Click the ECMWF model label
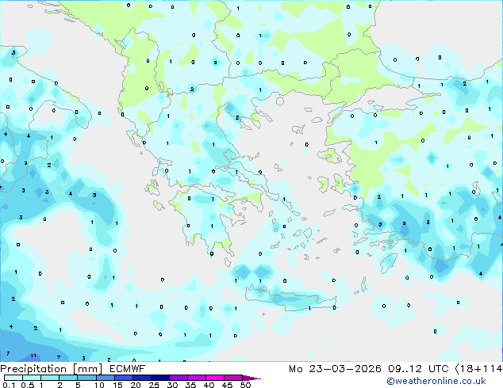503x388 pixels. [x=128, y=369]
